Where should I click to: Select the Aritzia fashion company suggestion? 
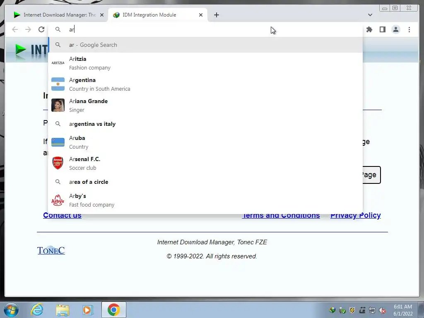pyautogui.click(x=205, y=63)
